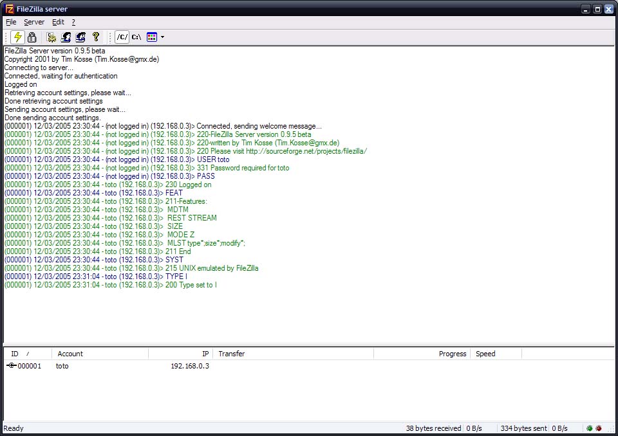Sort connections by the IP column header
Image resolution: width=618 pixels, height=436 pixels.
click(180, 354)
